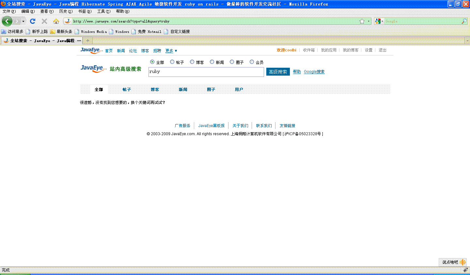Screen dimensions: 470x275
Task: Switch to the 帖子 results tab
Action: point(127,90)
